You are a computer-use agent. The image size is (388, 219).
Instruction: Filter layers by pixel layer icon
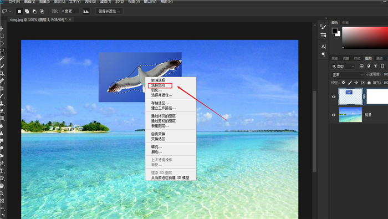(x=361, y=66)
